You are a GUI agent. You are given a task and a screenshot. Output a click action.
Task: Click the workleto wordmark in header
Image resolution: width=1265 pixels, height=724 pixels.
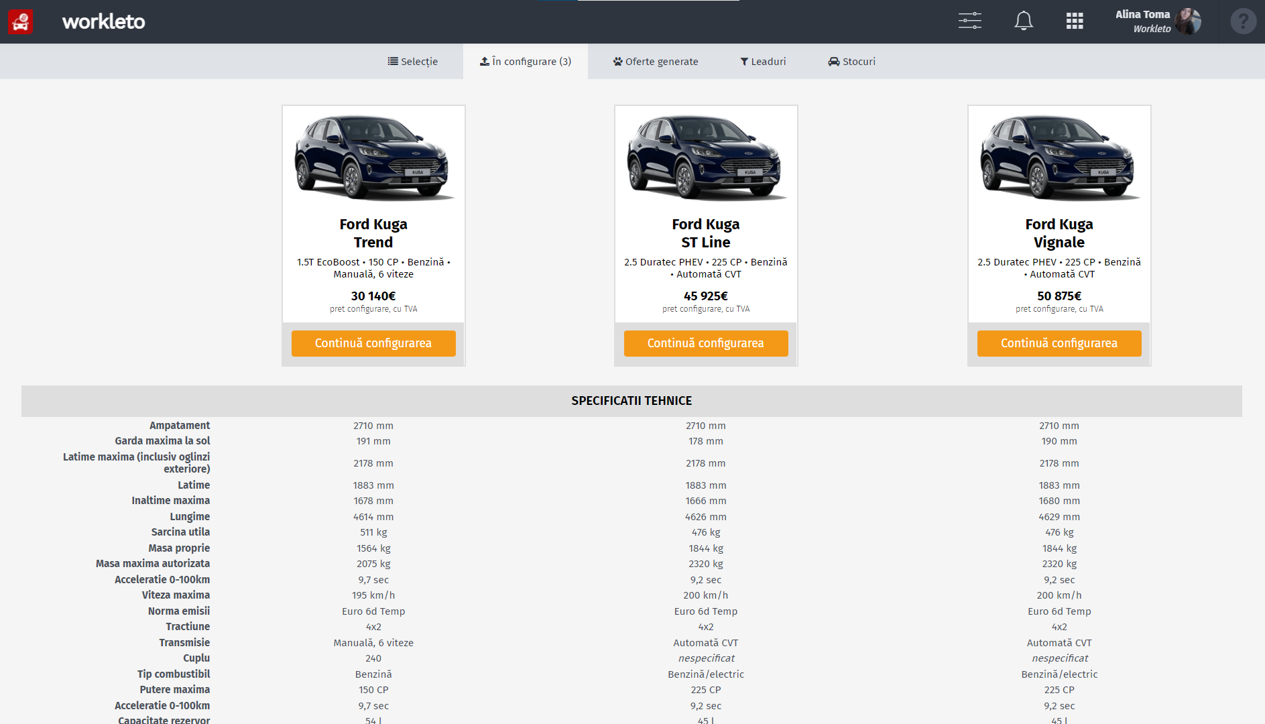[103, 21]
